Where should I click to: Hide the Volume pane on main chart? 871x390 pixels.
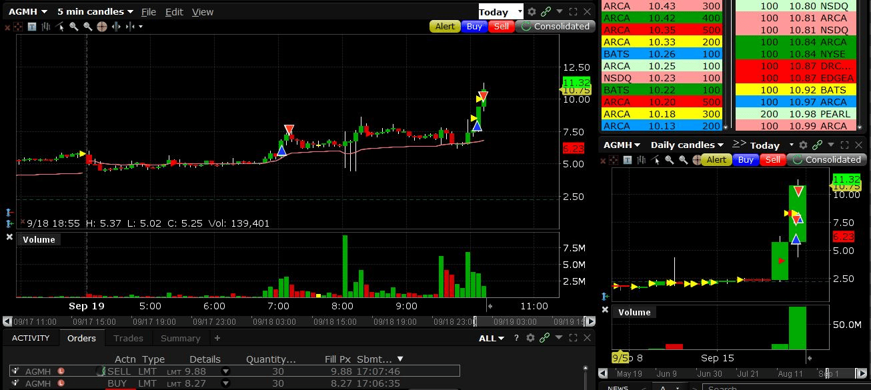click(9, 237)
